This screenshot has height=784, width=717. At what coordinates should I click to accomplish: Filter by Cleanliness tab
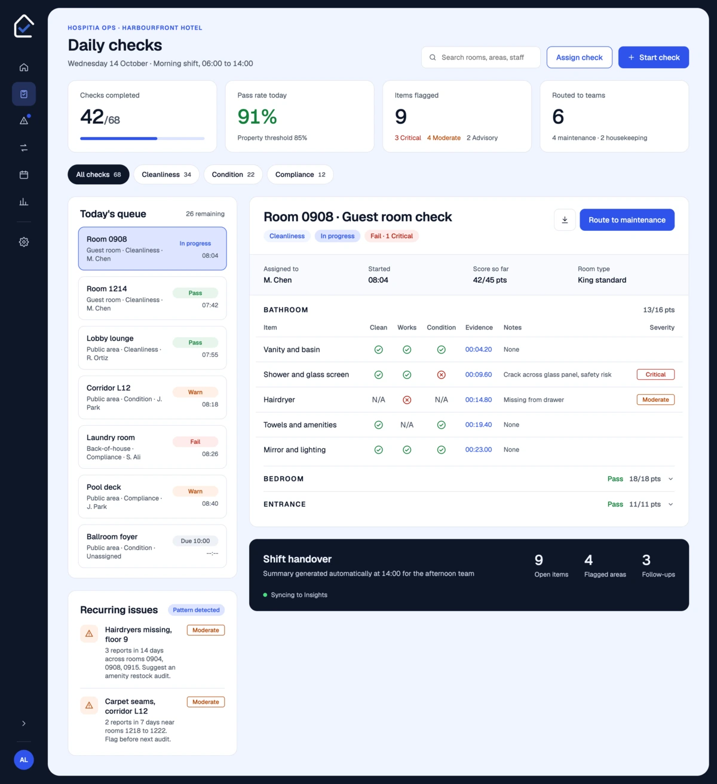tap(166, 175)
